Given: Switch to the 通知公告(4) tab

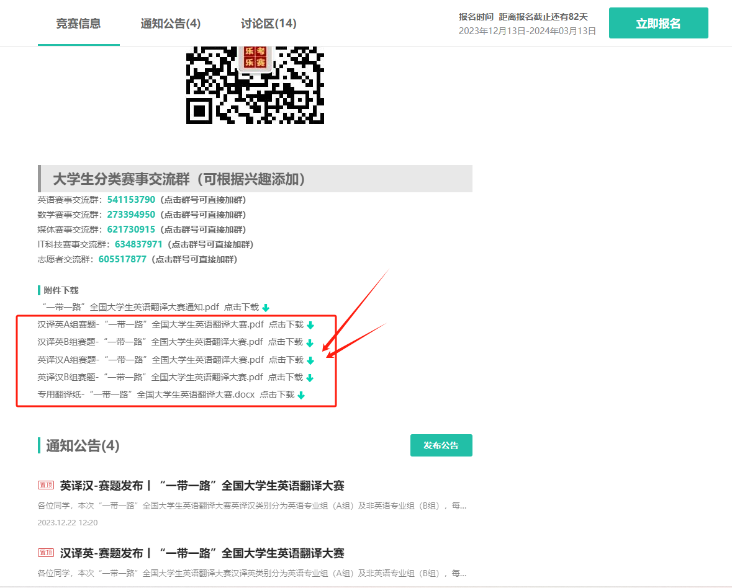Looking at the screenshot, I should [x=171, y=24].
